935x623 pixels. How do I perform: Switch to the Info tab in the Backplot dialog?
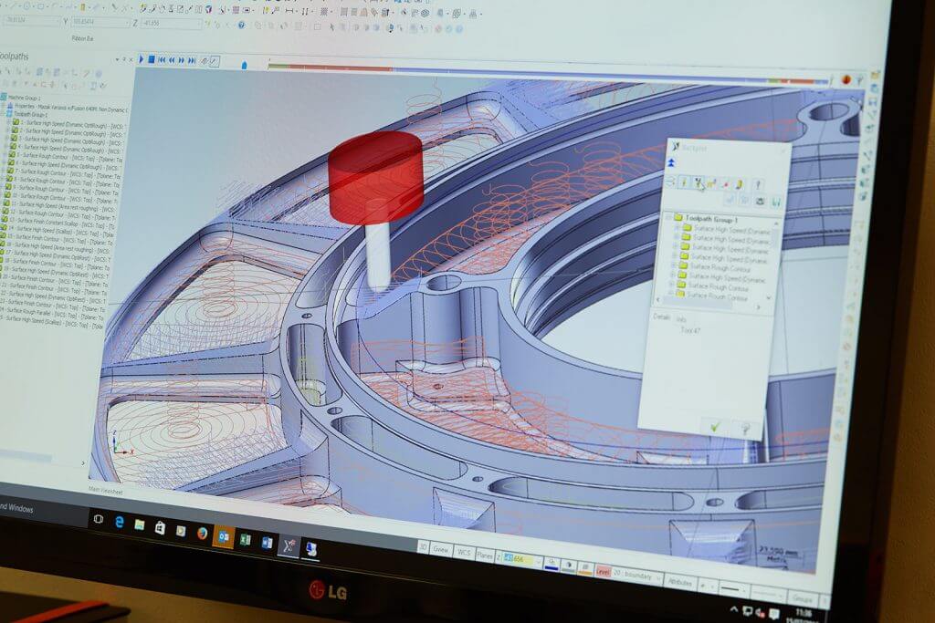click(681, 318)
